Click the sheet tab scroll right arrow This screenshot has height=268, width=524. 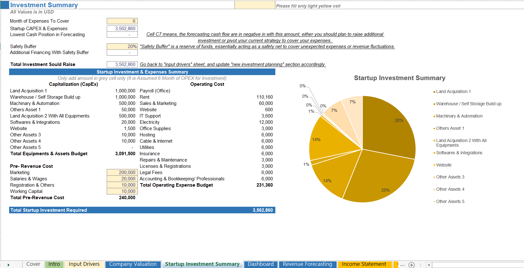point(8,265)
